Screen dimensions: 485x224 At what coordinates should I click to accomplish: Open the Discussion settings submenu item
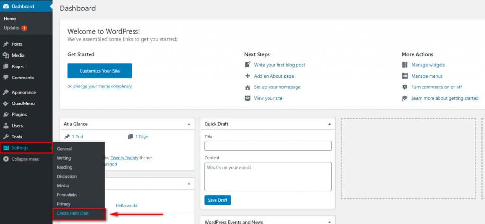(x=67, y=176)
